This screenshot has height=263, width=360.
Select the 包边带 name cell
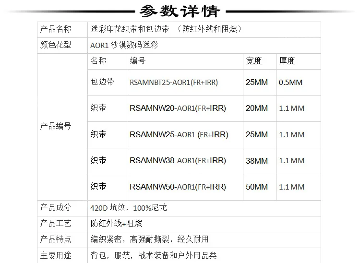[102, 82]
